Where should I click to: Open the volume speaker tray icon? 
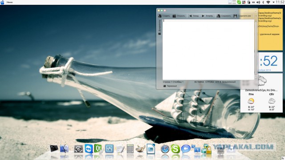pyautogui.click(x=258, y=2)
